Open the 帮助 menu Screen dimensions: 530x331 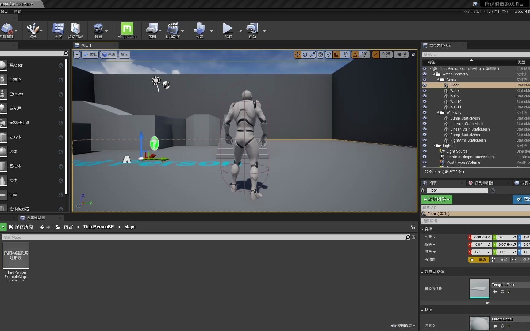[18, 11]
